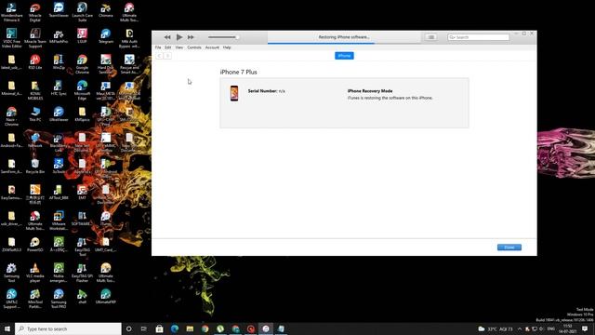The image size is (595, 335).
Task: Click the iTunes fast-forward/next track button
Action: click(191, 37)
